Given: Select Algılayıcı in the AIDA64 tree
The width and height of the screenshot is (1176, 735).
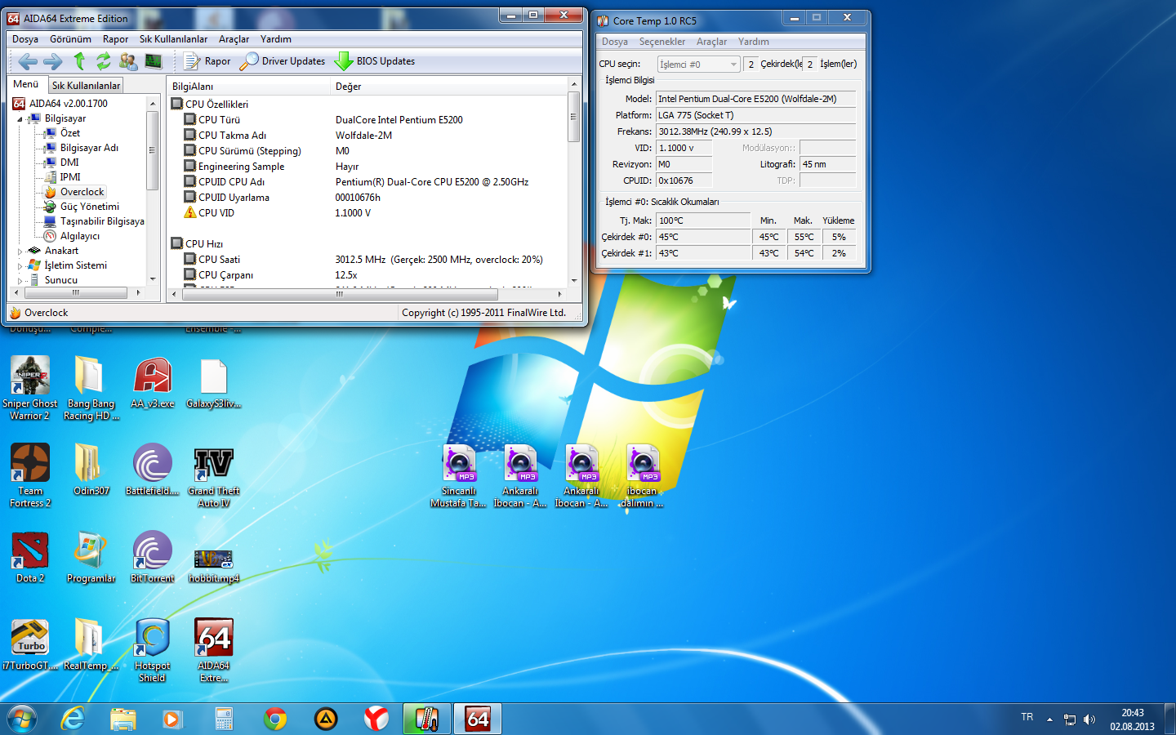Looking at the screenshot, I should pyautogui.click(x=80, y=236).
